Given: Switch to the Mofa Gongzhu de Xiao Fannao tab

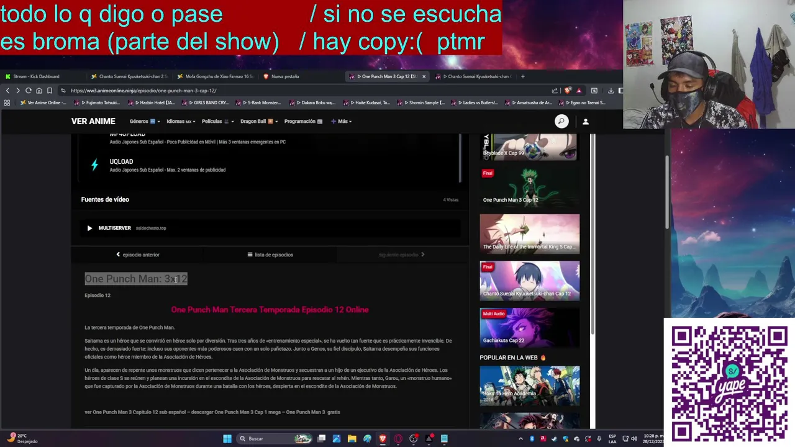Looking at the screenshot, I should coord(216,76).
